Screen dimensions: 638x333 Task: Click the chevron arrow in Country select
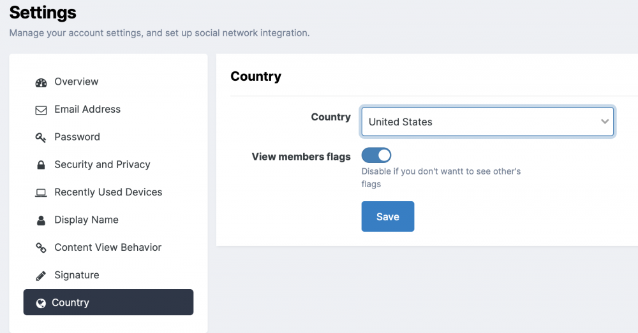click(605, 122)
